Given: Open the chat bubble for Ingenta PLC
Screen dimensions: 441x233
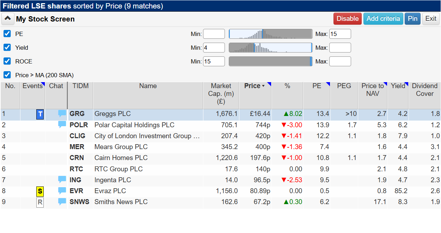Looking at the screenshot, I should 62,179.
